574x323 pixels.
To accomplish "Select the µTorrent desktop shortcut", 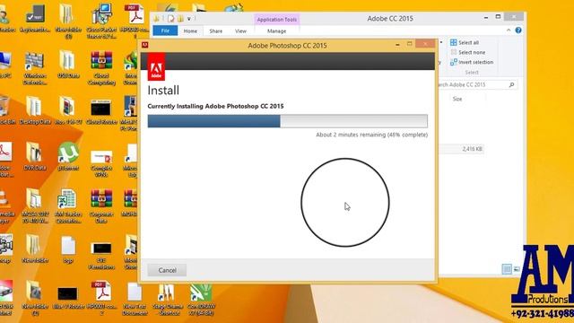I will click(68, 156).
